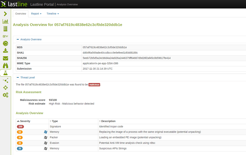
Task: Click the red malicious label badge
Action: point(94,85)
